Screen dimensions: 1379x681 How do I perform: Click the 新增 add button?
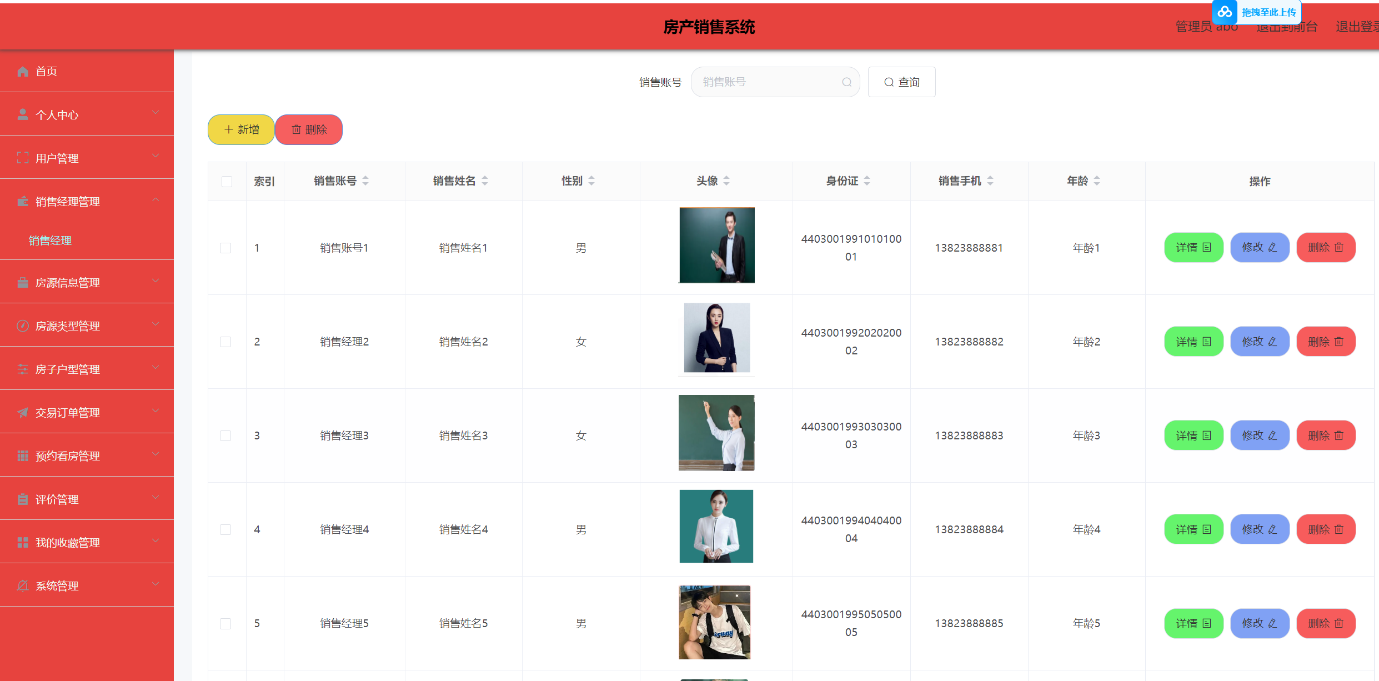240,129
